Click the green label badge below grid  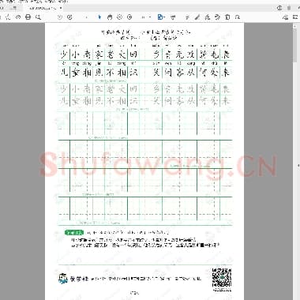74,233
